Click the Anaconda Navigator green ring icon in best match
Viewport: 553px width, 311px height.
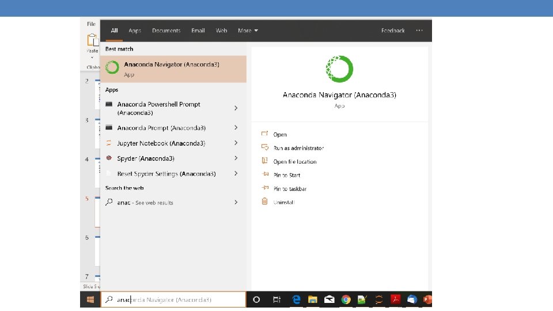112,67
